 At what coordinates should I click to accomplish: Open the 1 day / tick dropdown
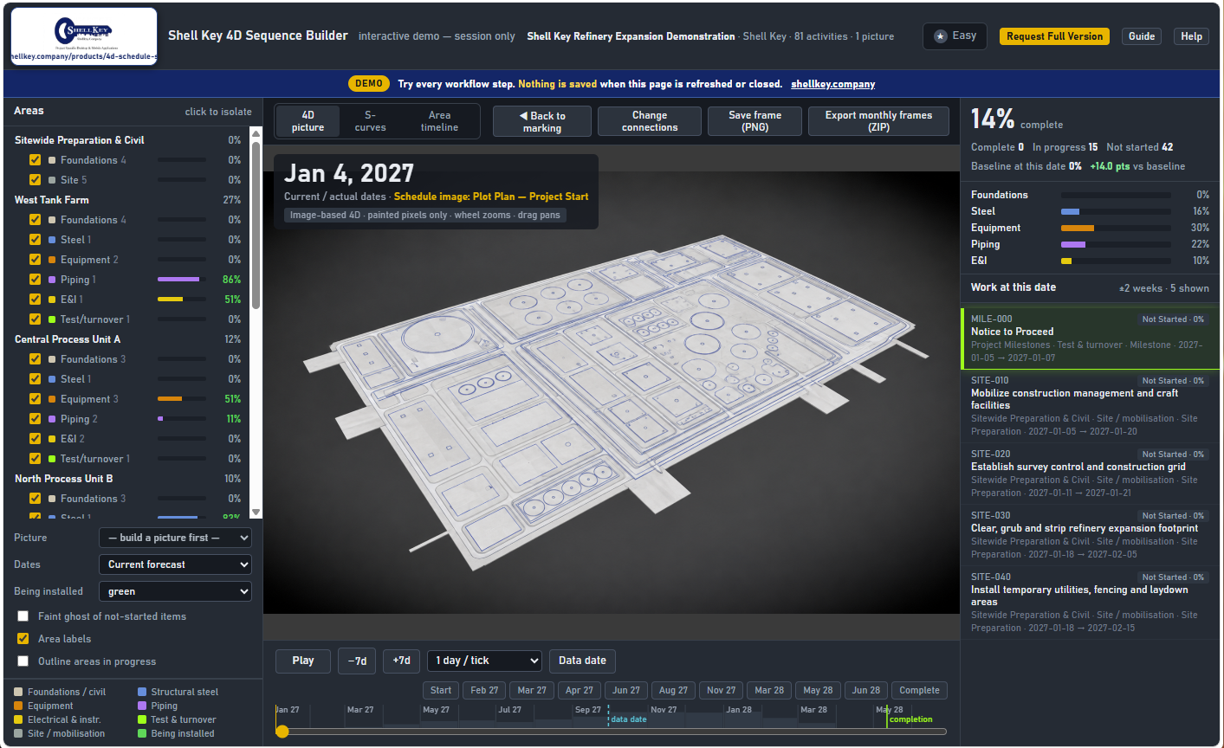[484, 661]
